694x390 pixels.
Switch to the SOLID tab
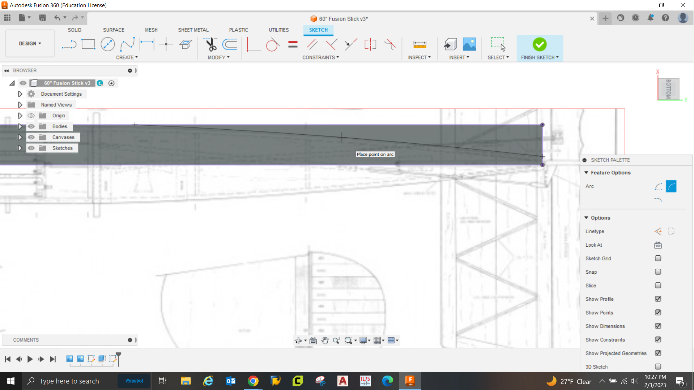[74, 30]
